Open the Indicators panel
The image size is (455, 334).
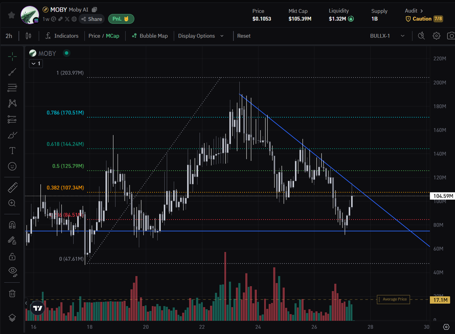[x=62, y=36]
